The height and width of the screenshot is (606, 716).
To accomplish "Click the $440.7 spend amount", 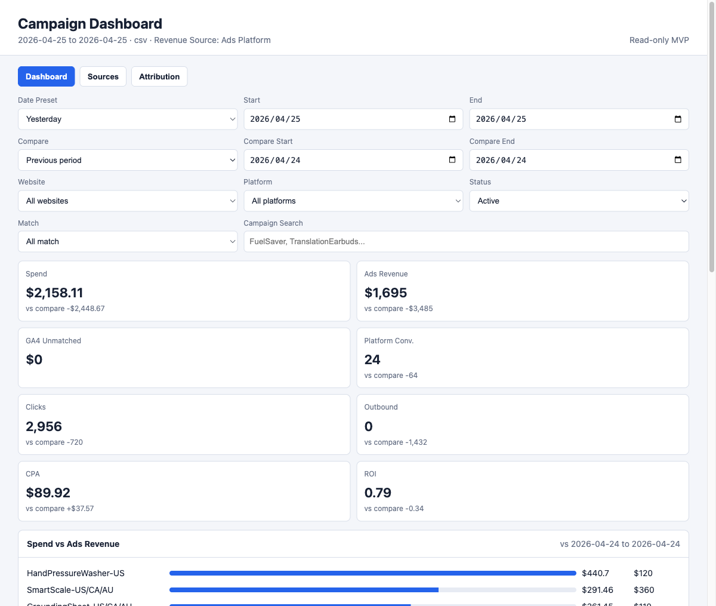I will click(595, 573).
